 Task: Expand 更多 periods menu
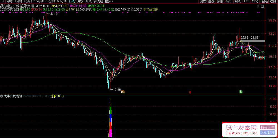(109, 1)
